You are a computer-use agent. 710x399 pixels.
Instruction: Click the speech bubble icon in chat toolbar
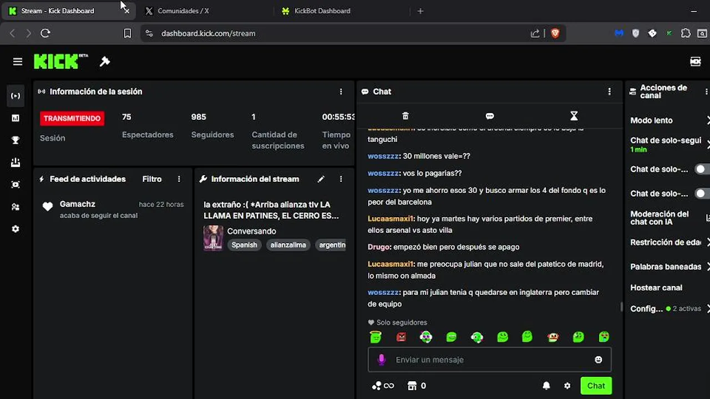click(490, 116)
